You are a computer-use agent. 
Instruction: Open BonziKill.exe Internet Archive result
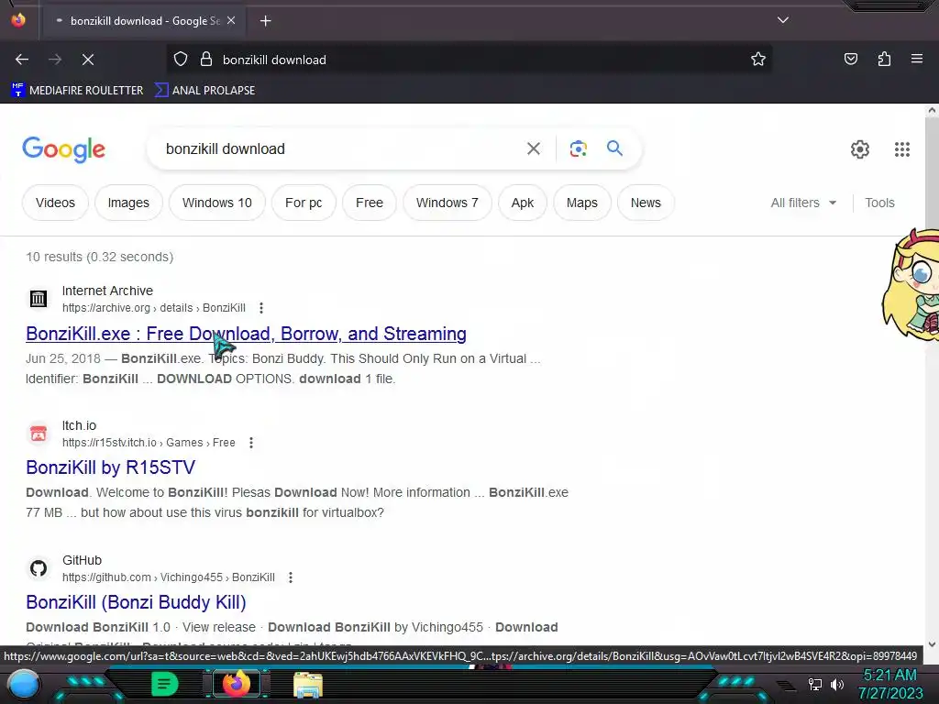coord(246,334)
